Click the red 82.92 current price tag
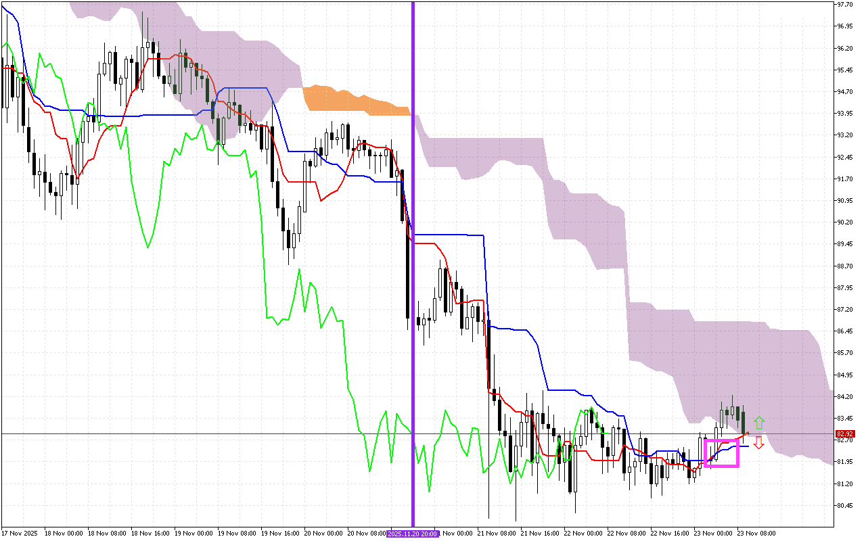The height and width of the screenshot is (541, 866). 845,434
